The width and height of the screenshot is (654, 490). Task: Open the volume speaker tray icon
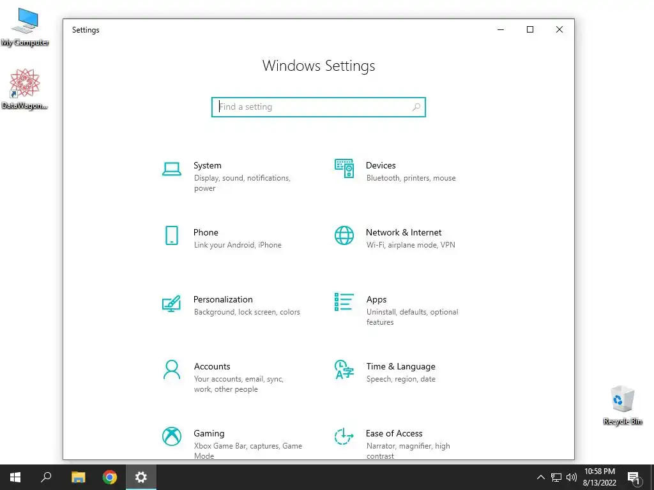(x=572, y=477)
